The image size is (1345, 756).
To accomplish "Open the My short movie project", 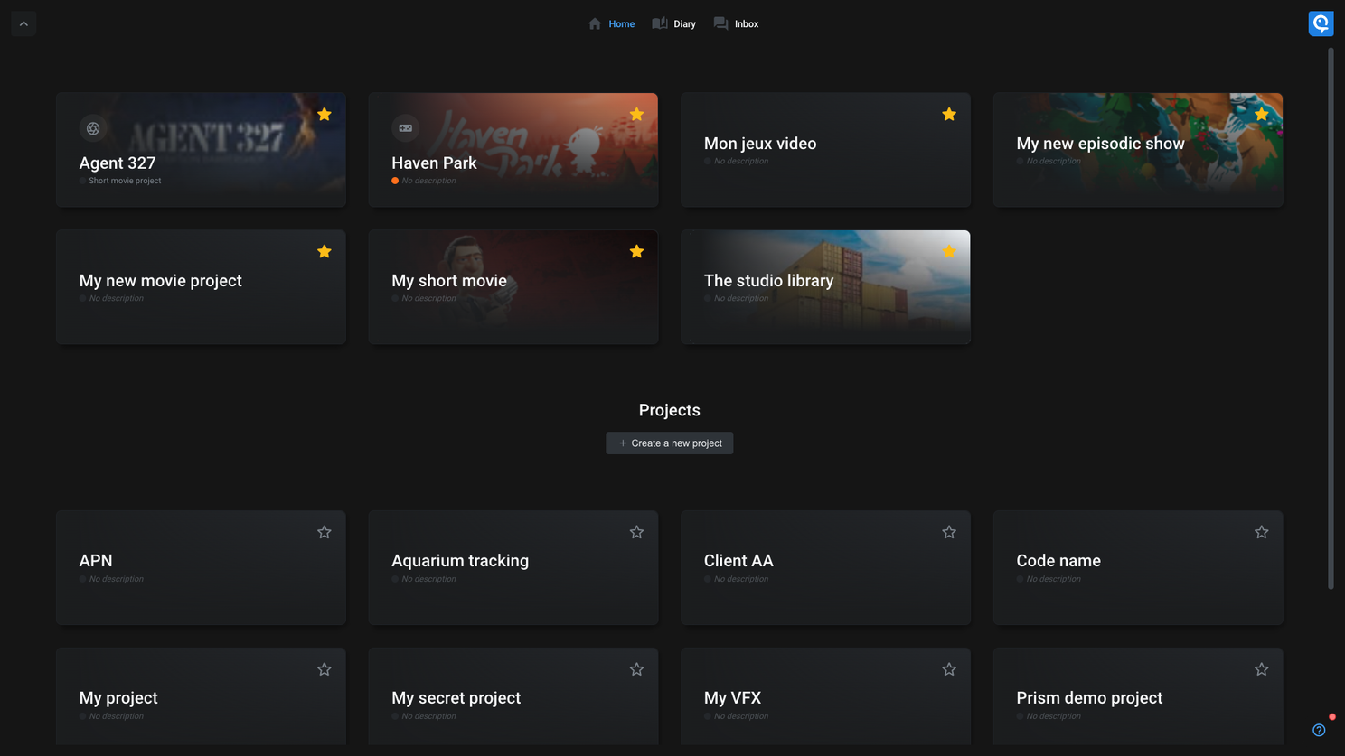I will 513,287.
